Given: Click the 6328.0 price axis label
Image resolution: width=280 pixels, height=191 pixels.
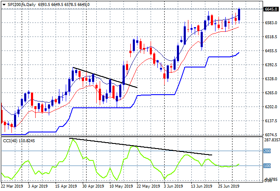Looking at the screenshot, I should click(271, 79).
